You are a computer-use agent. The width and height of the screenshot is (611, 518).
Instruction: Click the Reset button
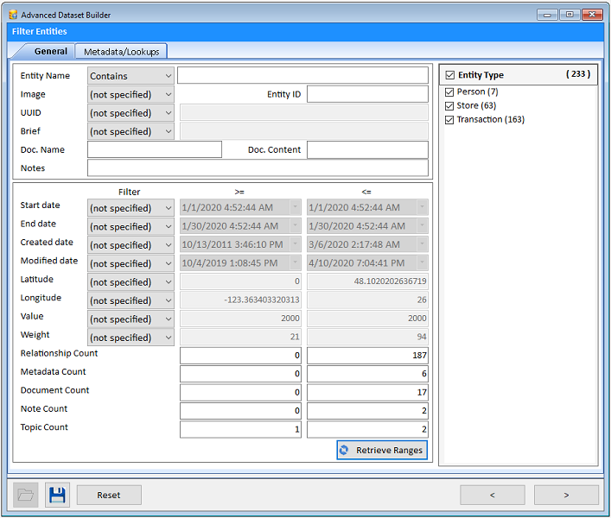coord(109,495)
